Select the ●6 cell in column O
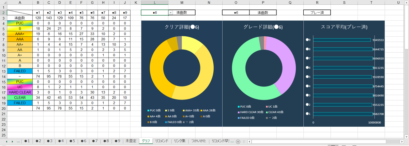 (x=236, y=13)
